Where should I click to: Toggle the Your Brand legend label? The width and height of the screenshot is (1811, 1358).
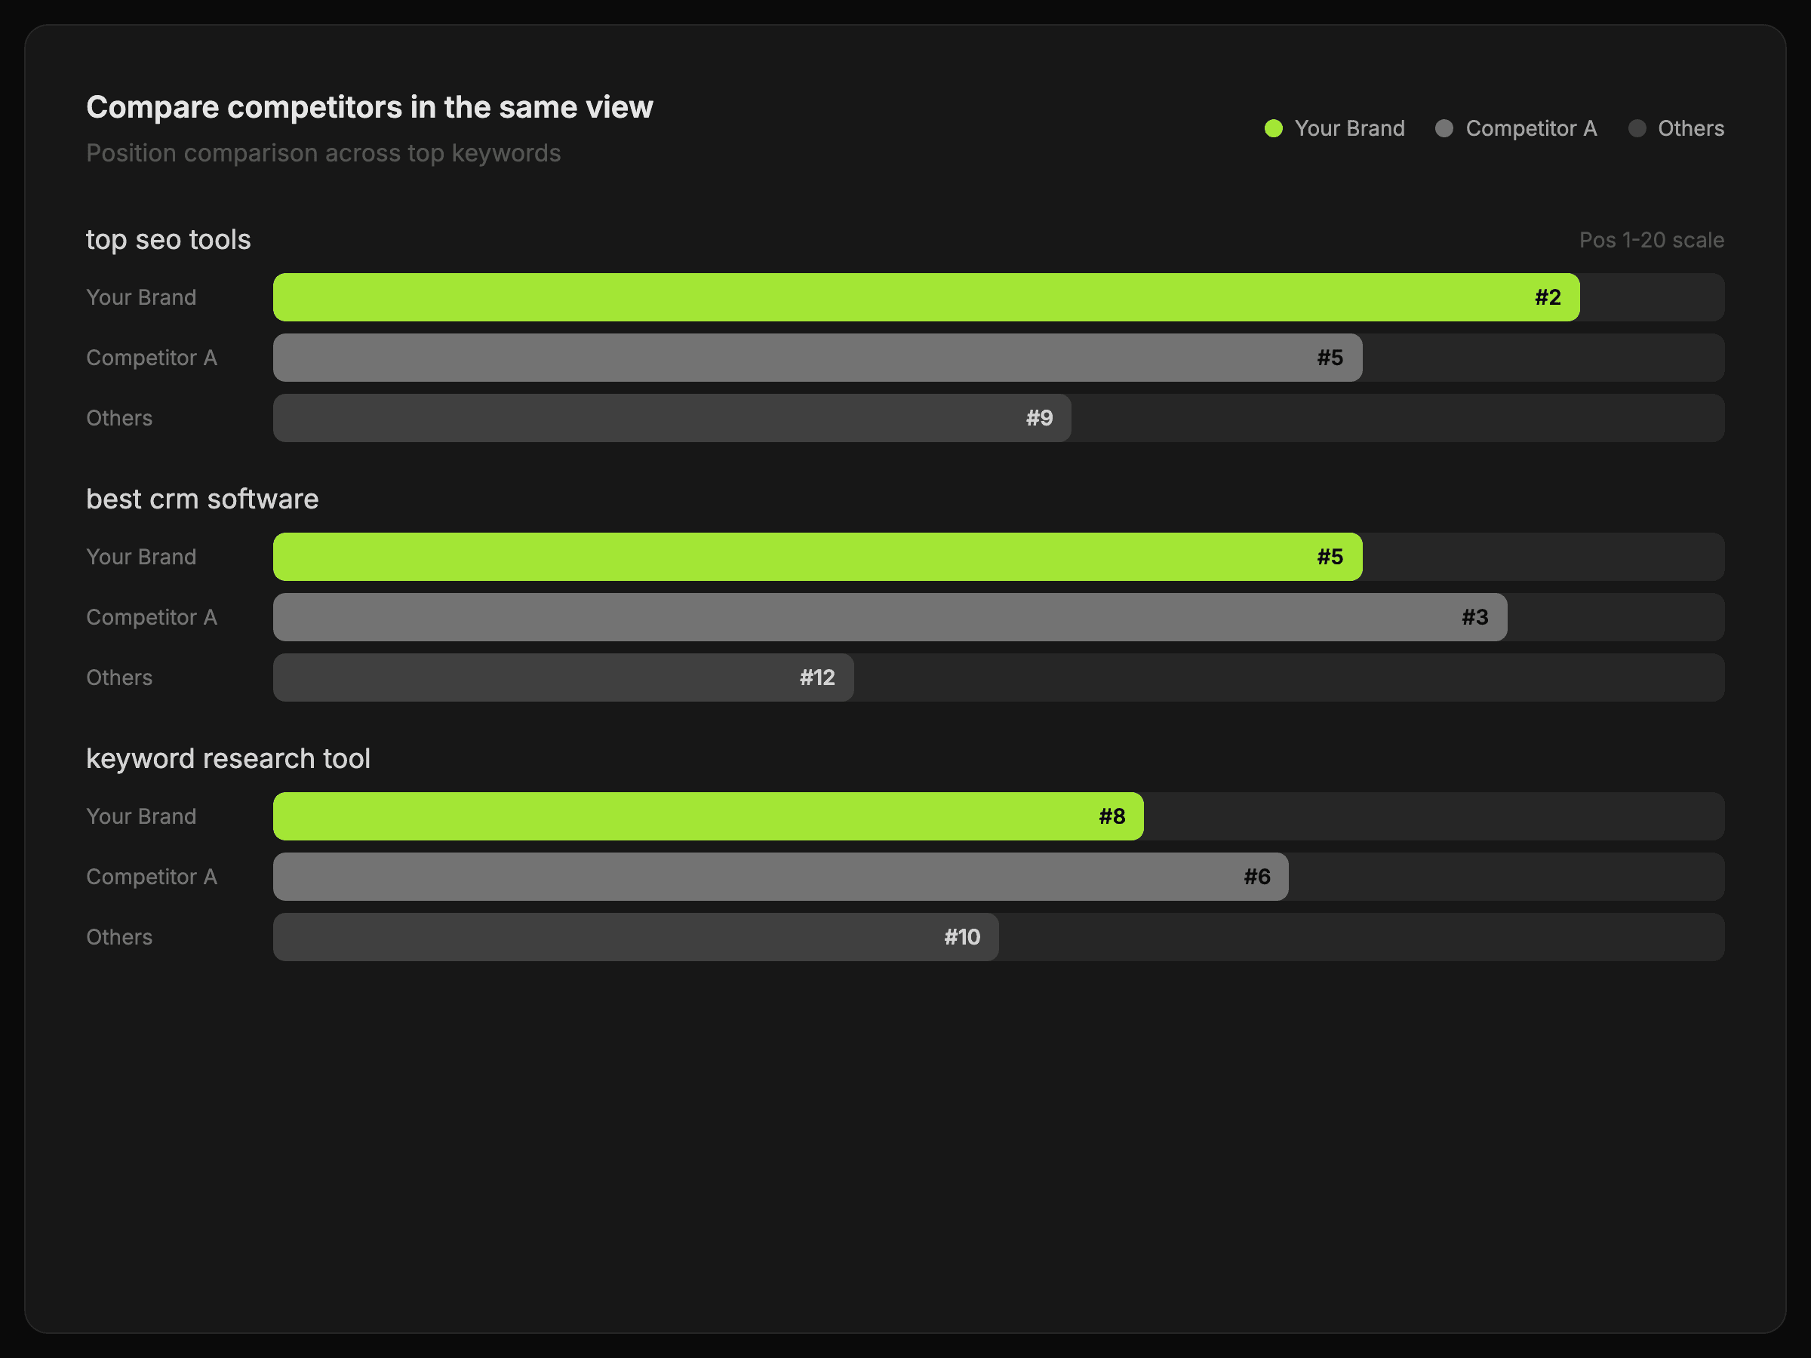1349,128
